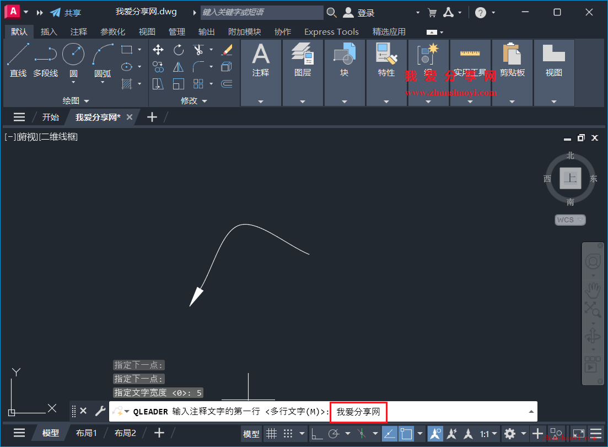Open the Properties (特性) panel

pos(386,72)
